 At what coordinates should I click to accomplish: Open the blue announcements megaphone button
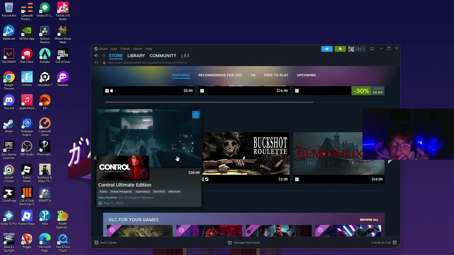pos(327,49)
